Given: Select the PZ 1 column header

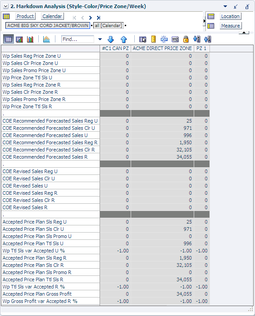Looking at the screenshot, I should (x=201, y=48).
